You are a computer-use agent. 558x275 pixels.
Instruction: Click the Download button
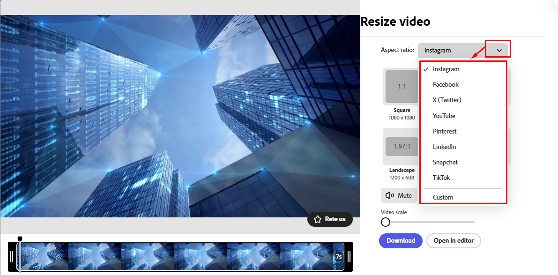pos(401,240)
